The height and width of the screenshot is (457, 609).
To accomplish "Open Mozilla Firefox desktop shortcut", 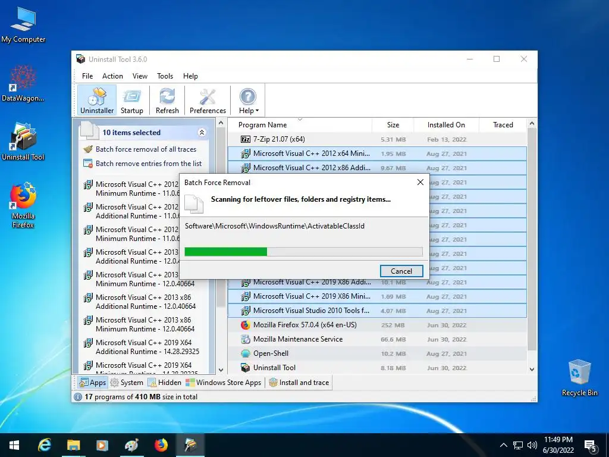I will coord(23,205).
